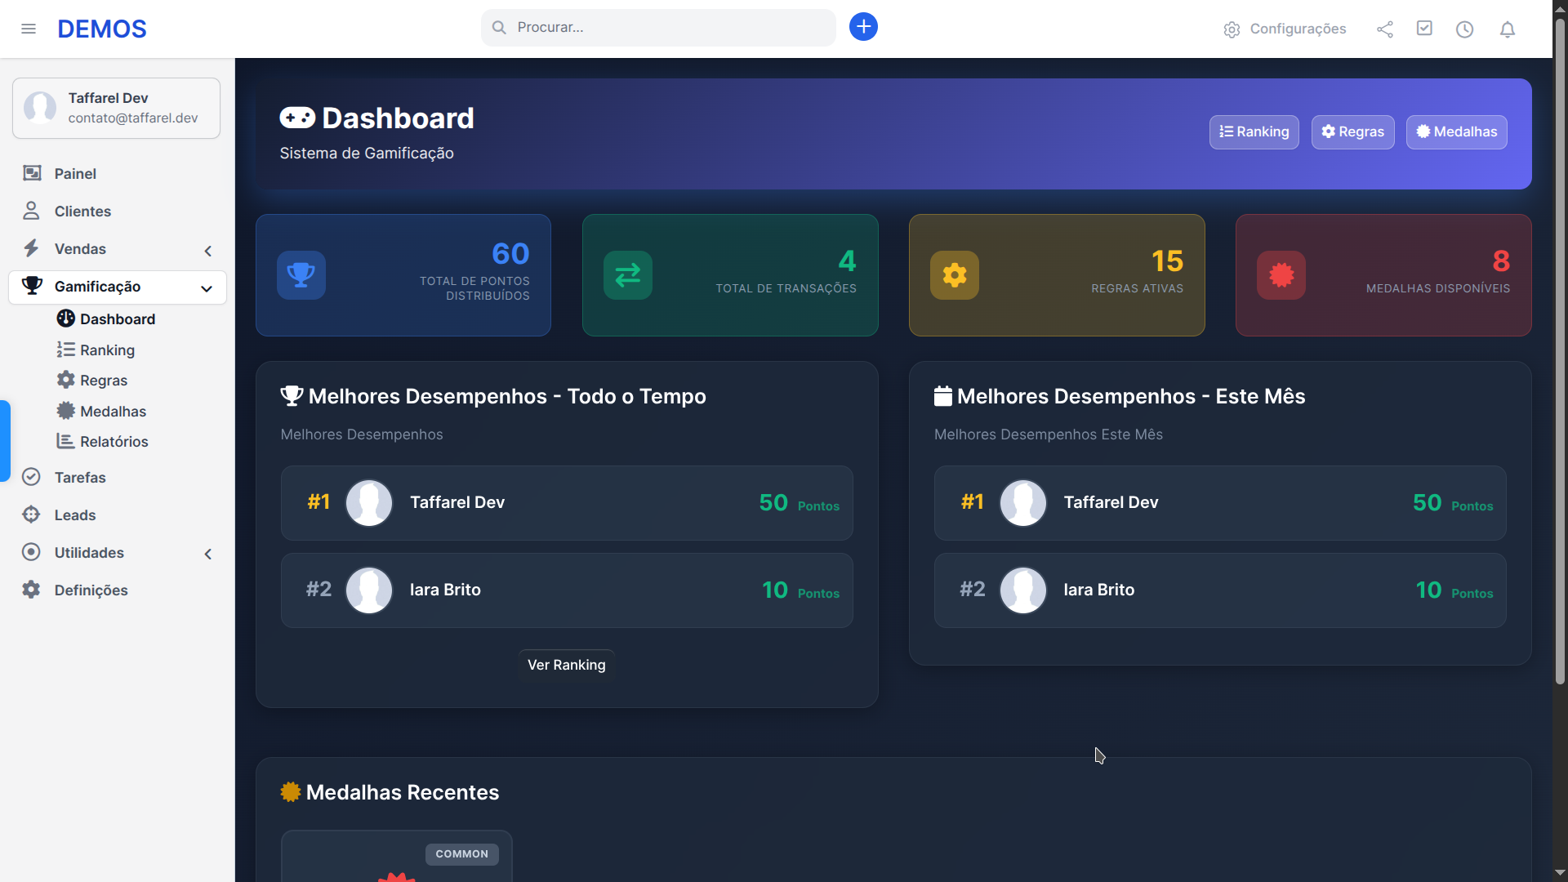Open the Medalhas button on dashboard header
Viewport: 1568px width, 882px height.
[1457, 131]
